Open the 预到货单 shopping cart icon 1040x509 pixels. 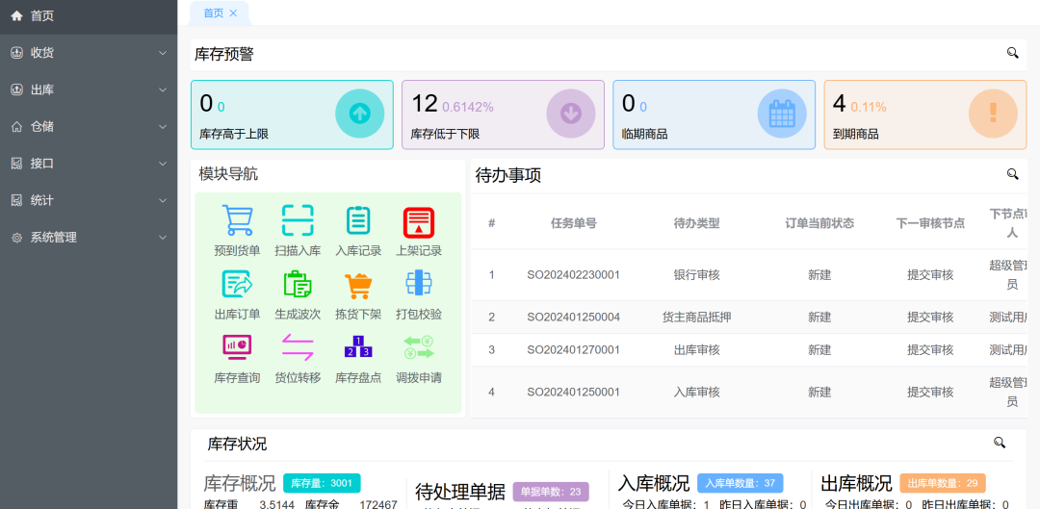[237, 222]
